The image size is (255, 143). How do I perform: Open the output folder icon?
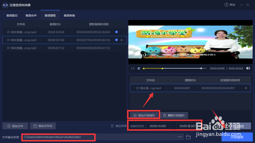(x=188, y=137)
